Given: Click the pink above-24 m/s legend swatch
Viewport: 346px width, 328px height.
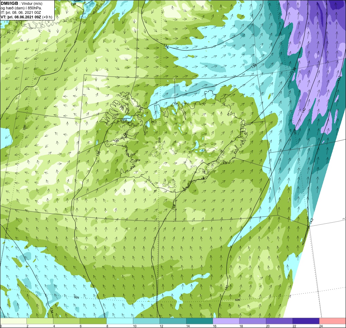Looking at the screenshot, I should click(333, 321).
